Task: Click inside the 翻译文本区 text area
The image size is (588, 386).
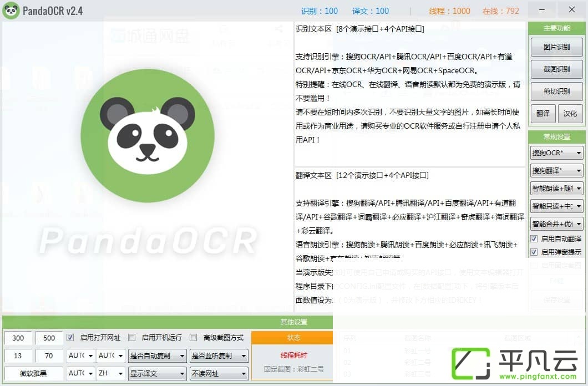Action: point(409,240)
